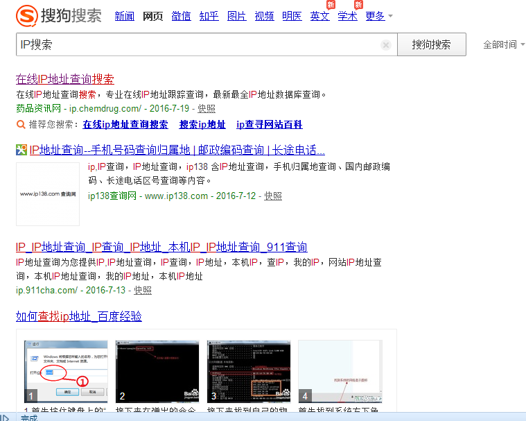Click the 药品资讯网 source text
This screenshot has height=421, width=526.
(x=39, y=108)
